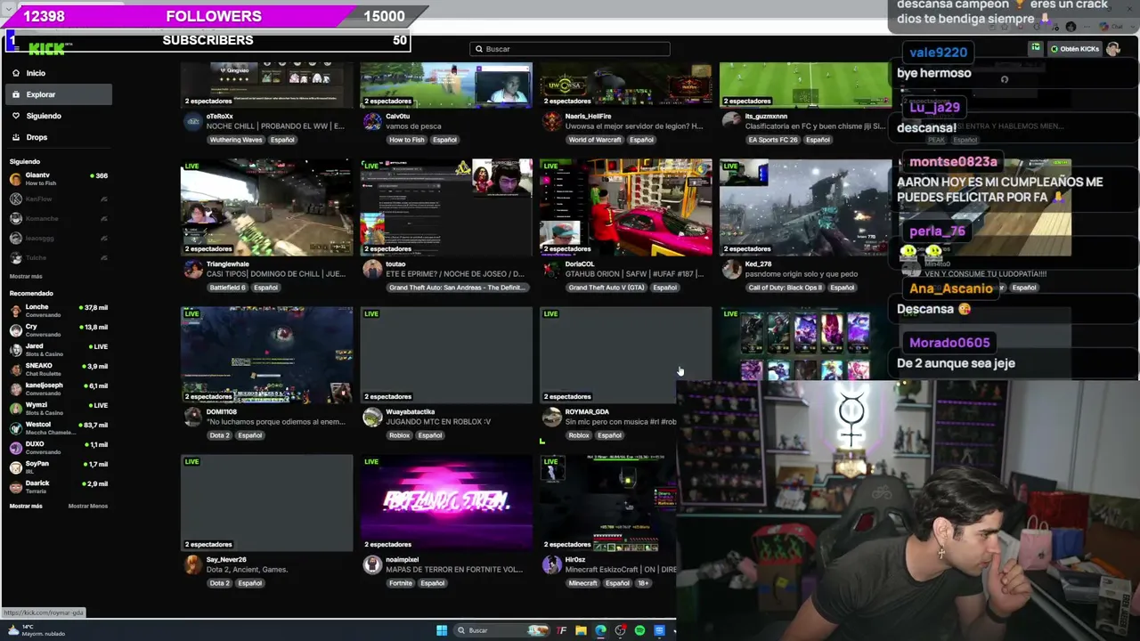This screenshot has width=1140, height=641.
Task: Click stream title 'JUGANDO MTC EN ROBLOX :V'
Action: [438, 422]
